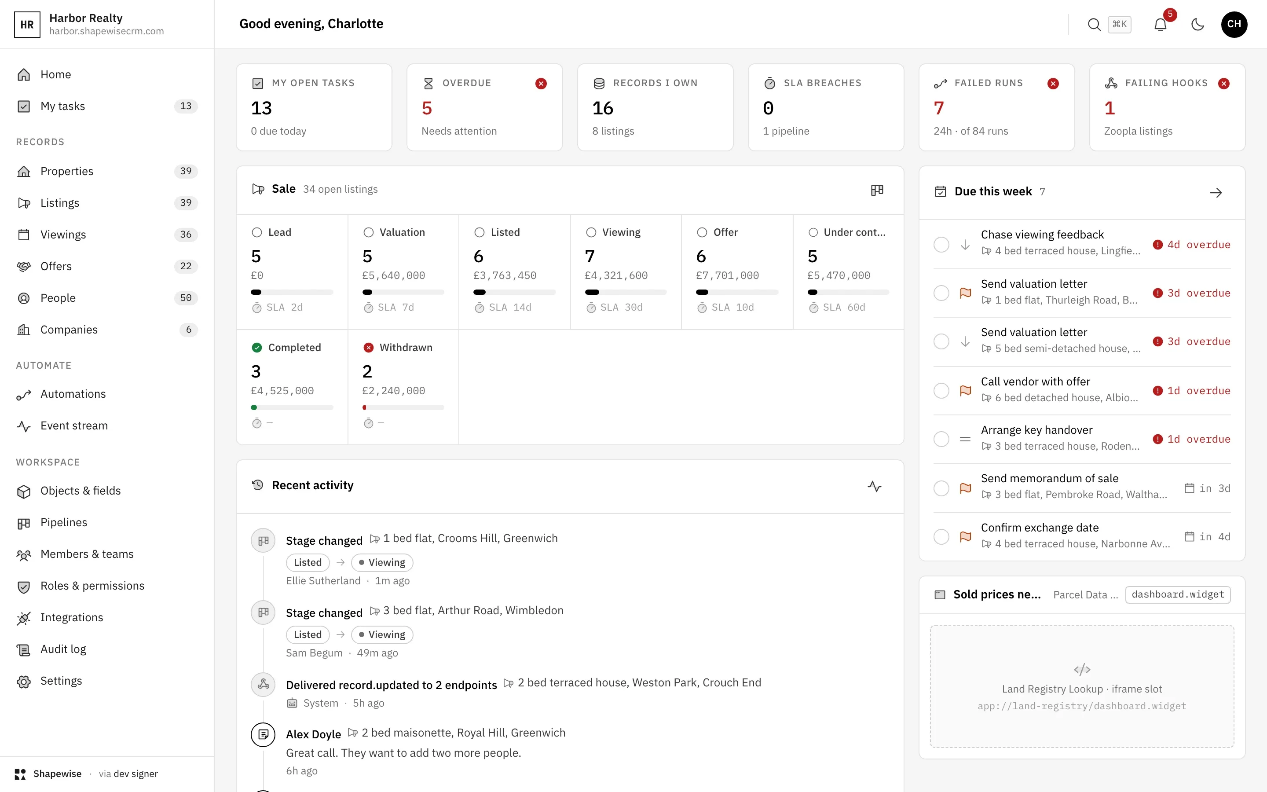Open Audit log page

pos(107,649)
